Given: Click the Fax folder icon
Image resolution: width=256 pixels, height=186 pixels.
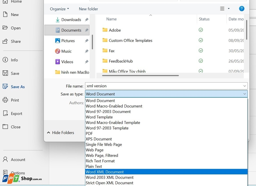Looking at the screenshot, I should (105, 50).
